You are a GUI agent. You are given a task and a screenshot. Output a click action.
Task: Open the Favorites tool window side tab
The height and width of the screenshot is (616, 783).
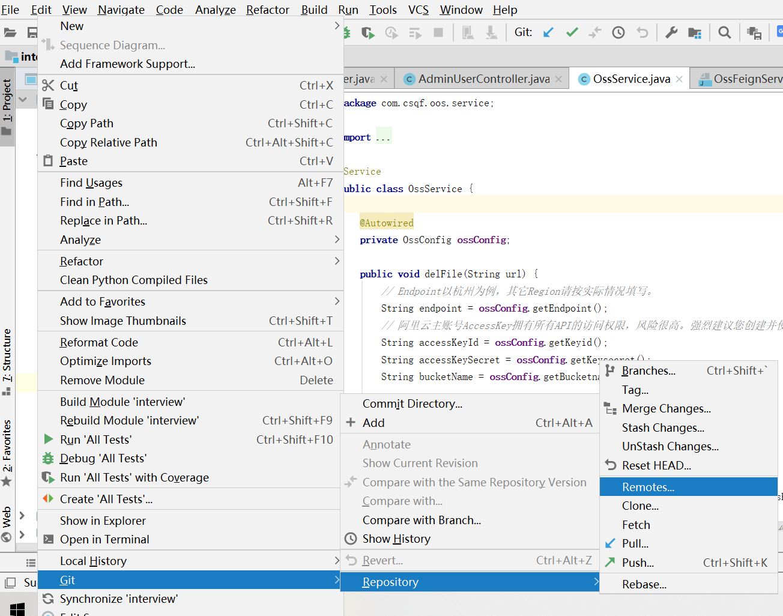coord(7,453)
